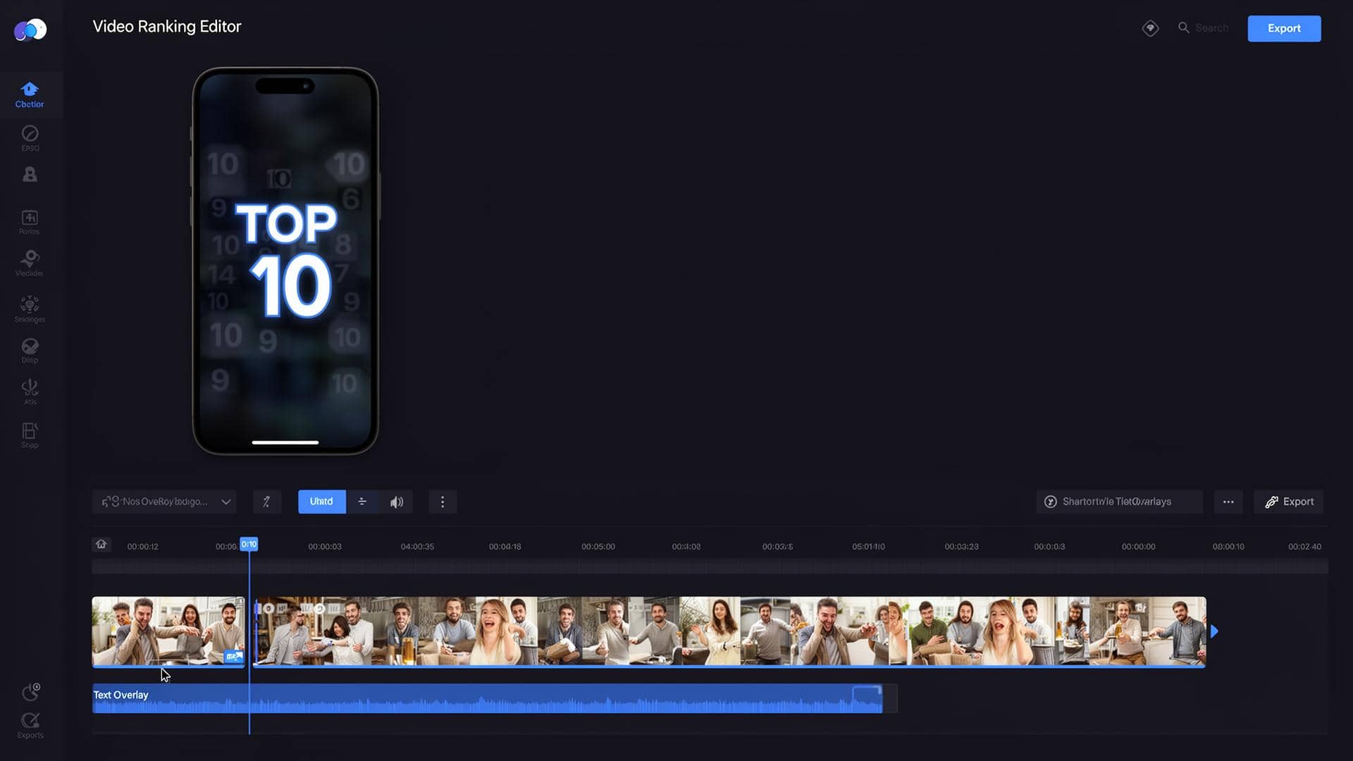Click the Shartortvle TietOvarlays button

click(x=1118, y=502)
